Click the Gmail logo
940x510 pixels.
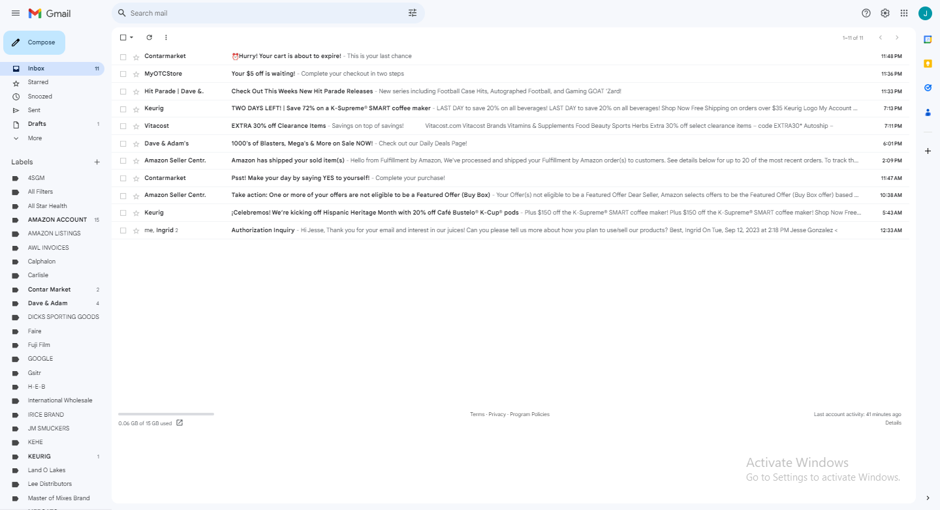click(50, 13)
